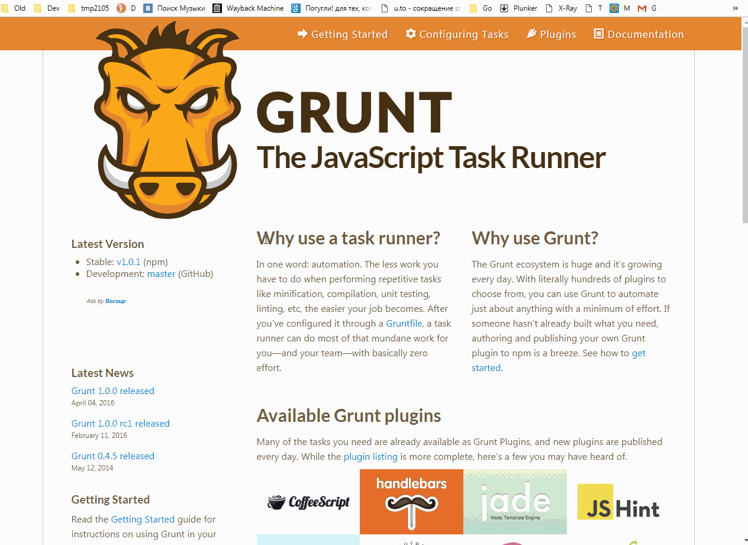Follow the Gruntfile link in the paragraph
748x545 pixels.
[x=404, y=324]
